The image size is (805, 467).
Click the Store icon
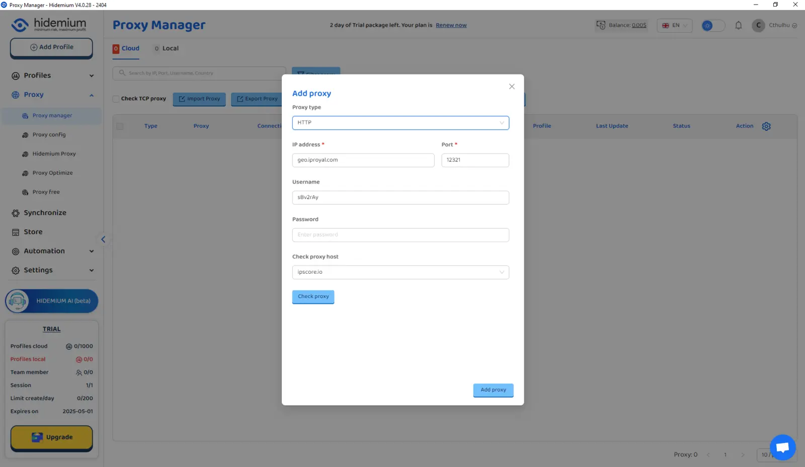click(16, 232)
